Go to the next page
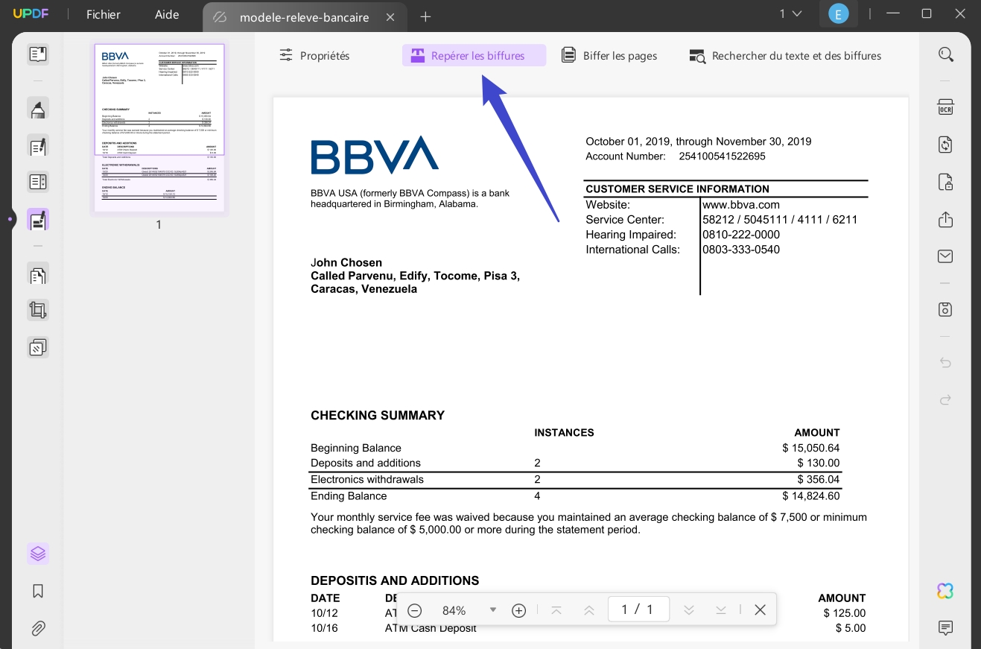 (689, 610)
